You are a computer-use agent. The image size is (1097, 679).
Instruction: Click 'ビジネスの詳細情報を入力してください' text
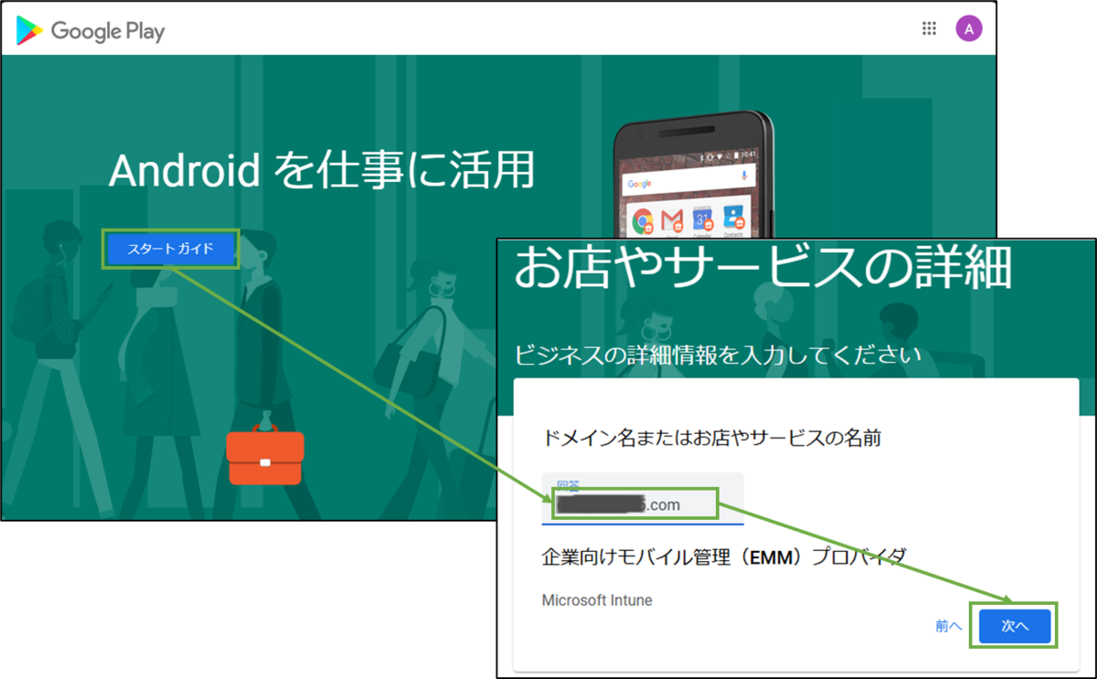pyautogui.click(x=718, y=354)
